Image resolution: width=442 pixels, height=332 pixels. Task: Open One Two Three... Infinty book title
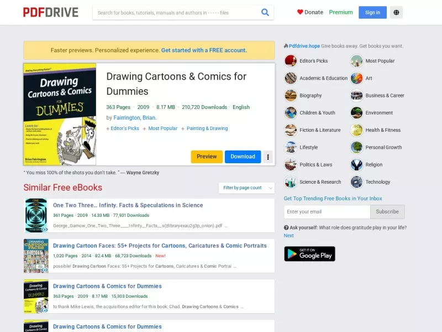tap(128, 205)
